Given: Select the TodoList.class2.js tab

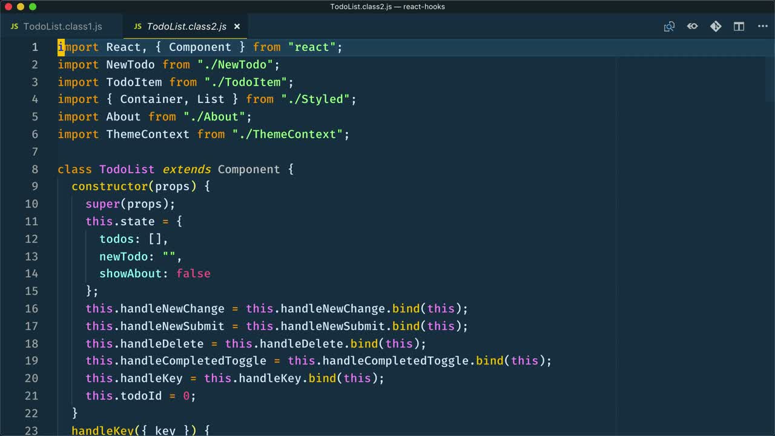Looking at the screenshot, I should (x=186, y=26).
